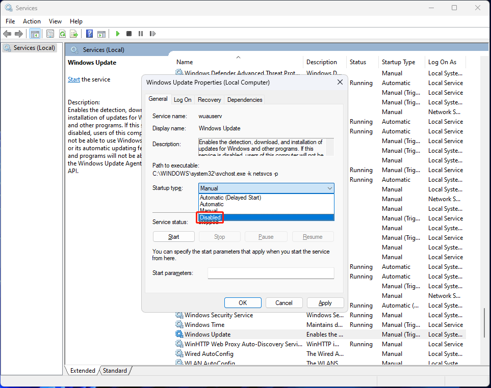The height and width of the screenshot is (388, 491).
Task: Click the back navigation arrow icon
Action: pyautogui.click(x=7, y=34)
